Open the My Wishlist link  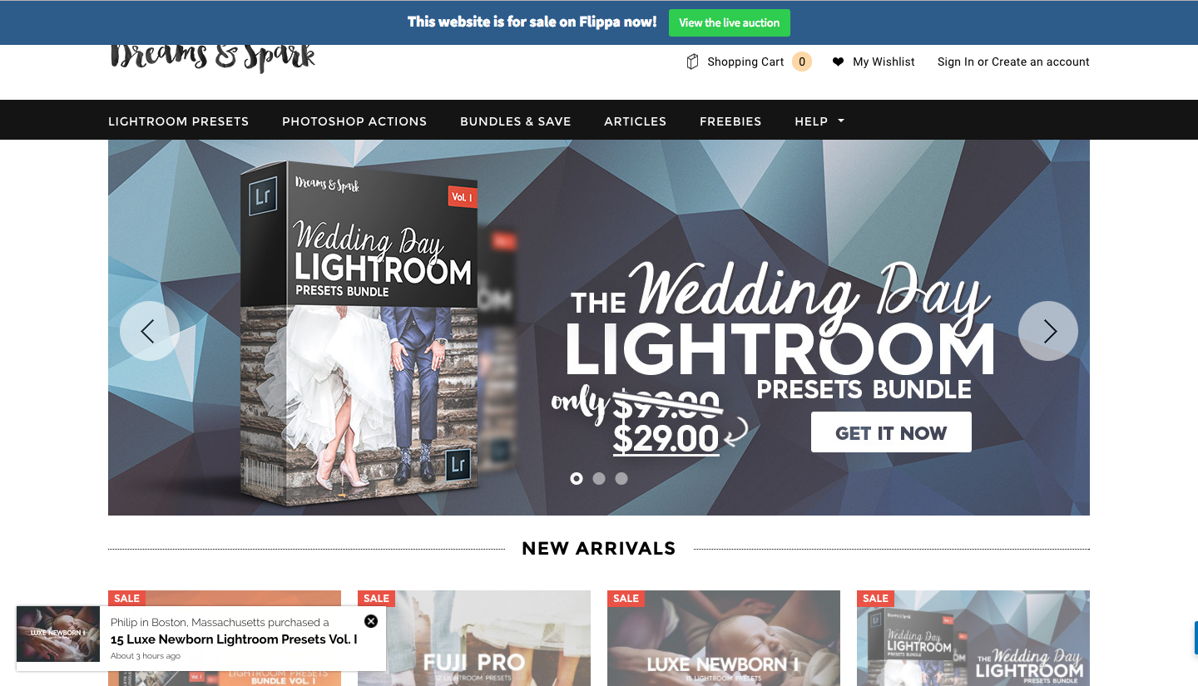[x=884, y=62]
